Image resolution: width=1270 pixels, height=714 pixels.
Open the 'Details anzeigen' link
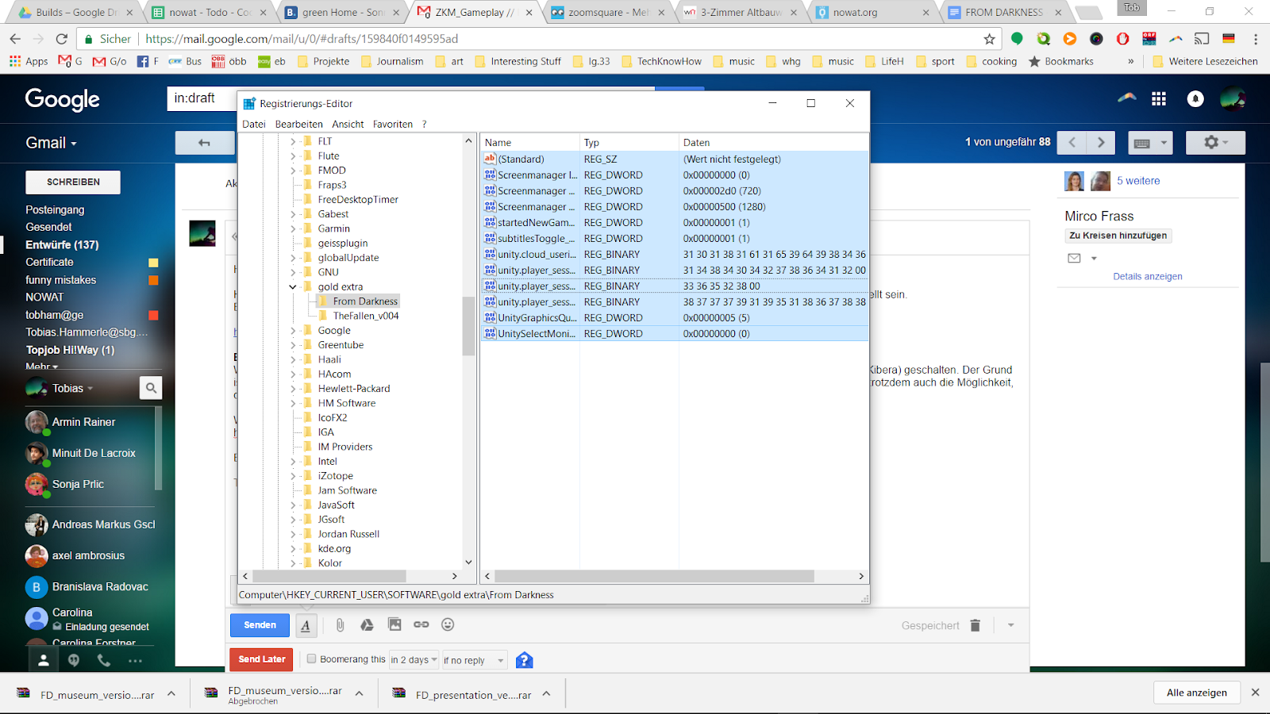[x=1148, y=276]
